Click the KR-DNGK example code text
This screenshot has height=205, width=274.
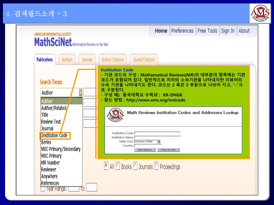(173, 95)
